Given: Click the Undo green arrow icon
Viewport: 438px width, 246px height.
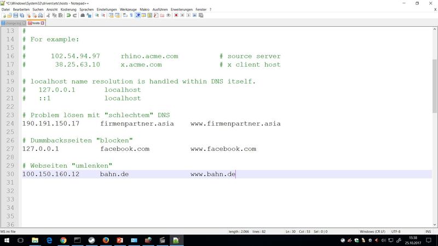Looking at the screenshot, I should (68, 15).
